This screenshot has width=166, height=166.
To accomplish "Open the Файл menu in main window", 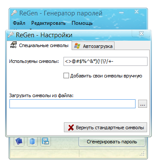I will (19, 23).
